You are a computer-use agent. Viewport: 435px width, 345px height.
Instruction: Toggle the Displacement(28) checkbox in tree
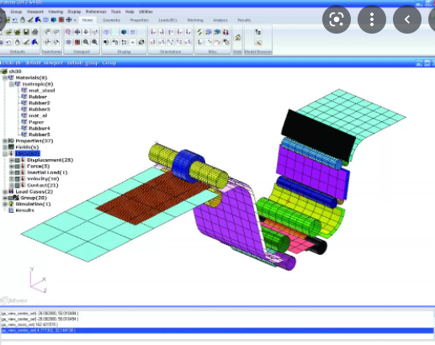(x=18, y=160)
